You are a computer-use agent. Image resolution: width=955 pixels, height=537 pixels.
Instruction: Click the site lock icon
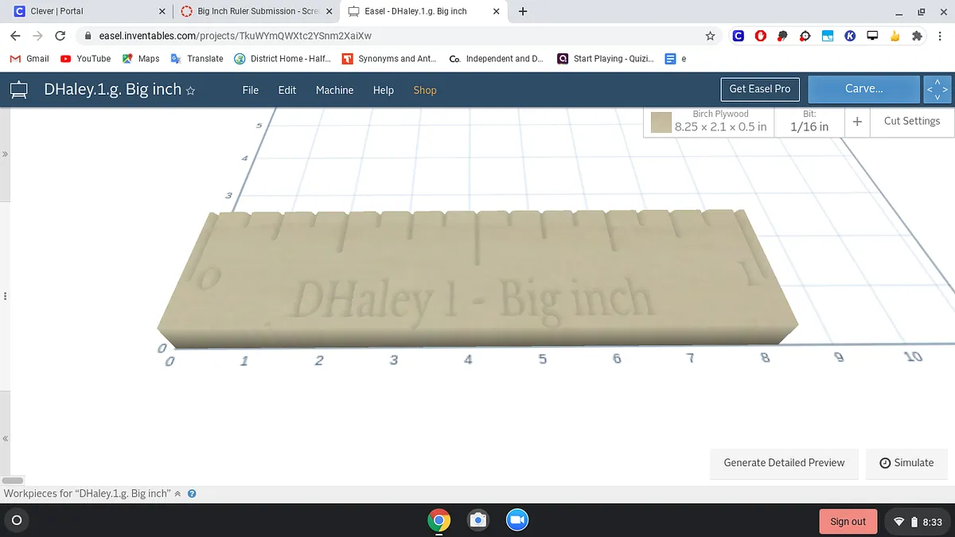tap(88, 36)
